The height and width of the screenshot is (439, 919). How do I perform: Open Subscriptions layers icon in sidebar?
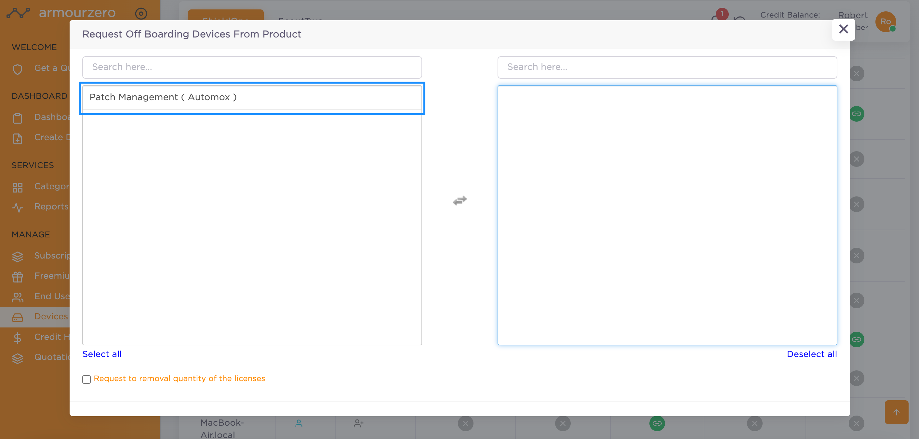17,257
